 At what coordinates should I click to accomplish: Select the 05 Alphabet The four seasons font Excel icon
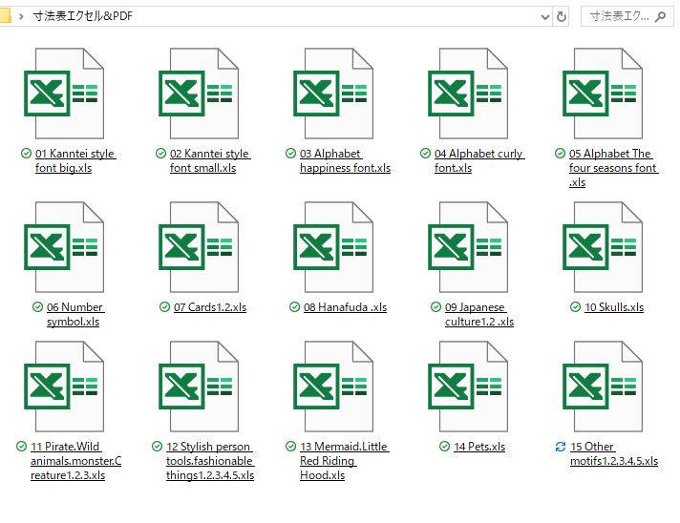603,94
